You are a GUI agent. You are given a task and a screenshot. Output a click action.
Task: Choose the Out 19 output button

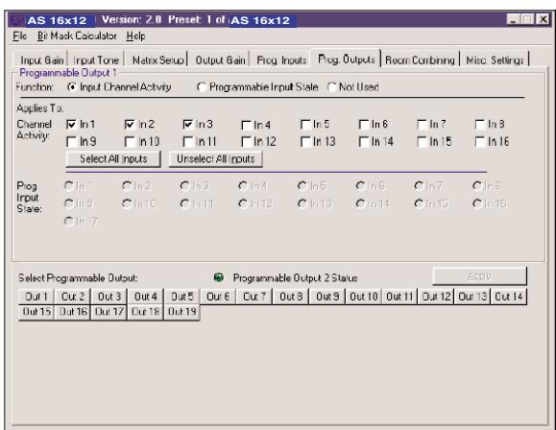coord(182,312)
